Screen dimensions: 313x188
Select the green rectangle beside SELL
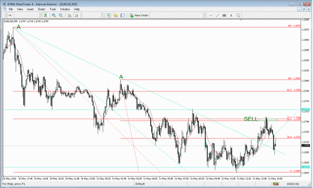[268, 119]
